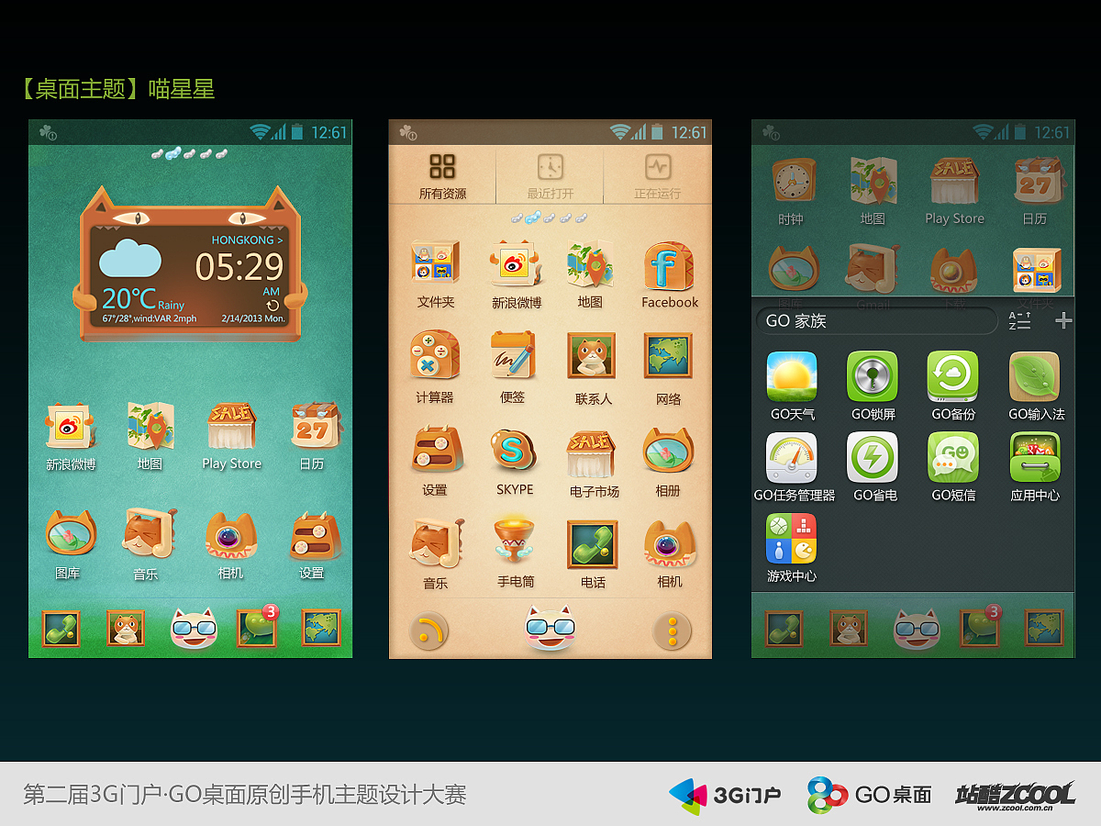Image resolution: width=1101 pixels, height=826 pixels.
Task: Launch SKYPE from the app drawer
Action: click(x=514, y=450)
